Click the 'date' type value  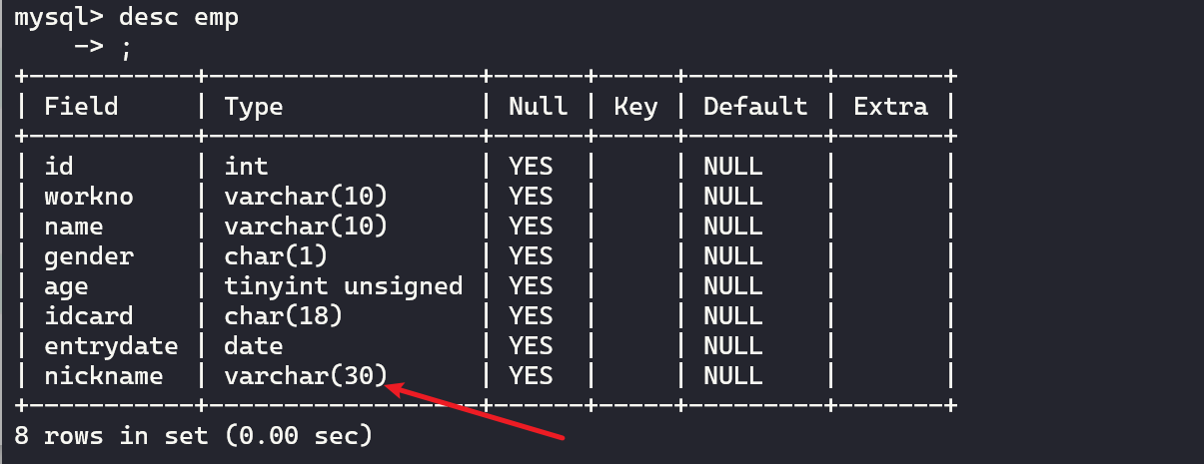click(x=254, y=346)
